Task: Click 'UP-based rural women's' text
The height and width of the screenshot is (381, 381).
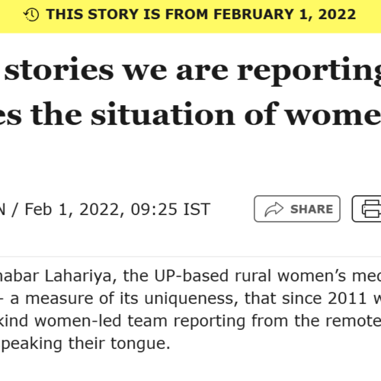Action: point(250,276)
